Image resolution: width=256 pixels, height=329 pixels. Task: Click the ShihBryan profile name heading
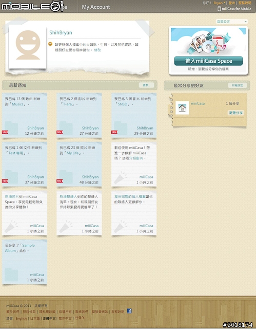61,32
